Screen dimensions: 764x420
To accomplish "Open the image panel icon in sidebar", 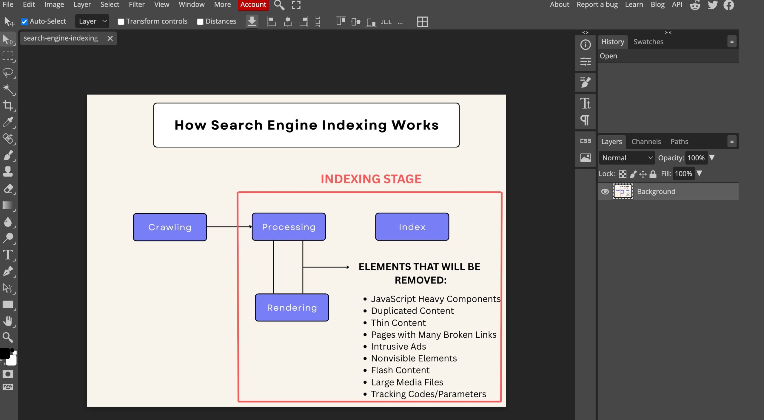I will [586, 157].
